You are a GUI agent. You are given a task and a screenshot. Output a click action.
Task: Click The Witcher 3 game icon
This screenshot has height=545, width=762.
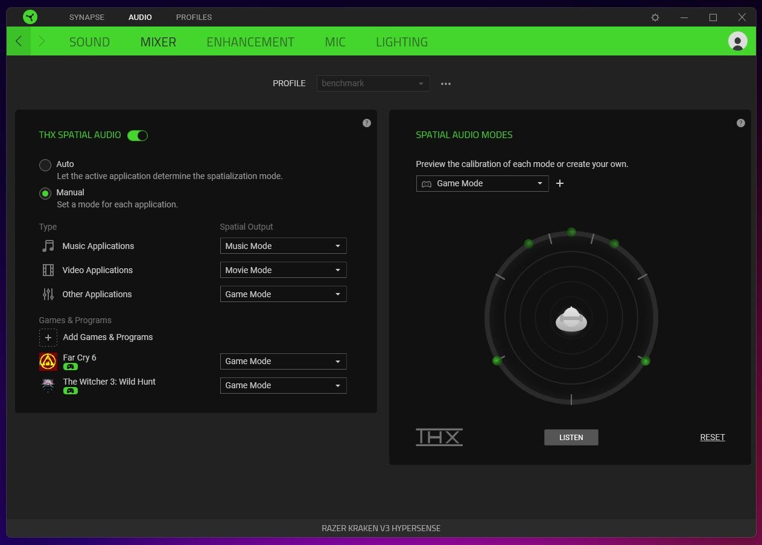pyautogui.click(x=48, y=386)
